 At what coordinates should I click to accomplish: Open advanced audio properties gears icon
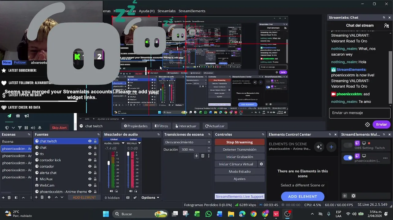pos(135,198)
